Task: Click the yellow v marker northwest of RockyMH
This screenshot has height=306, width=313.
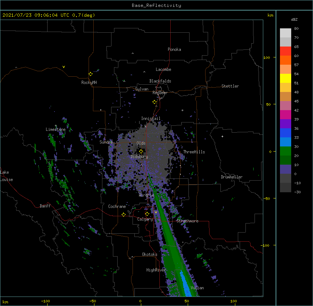Action: coord(64,67)
